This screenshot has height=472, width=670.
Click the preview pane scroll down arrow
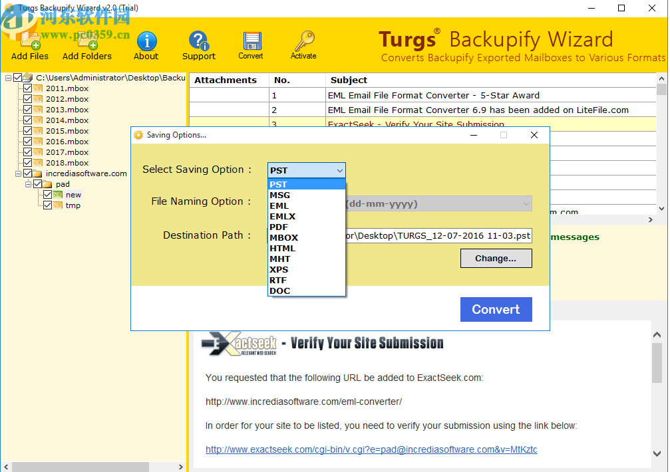[x=657, y=453]
